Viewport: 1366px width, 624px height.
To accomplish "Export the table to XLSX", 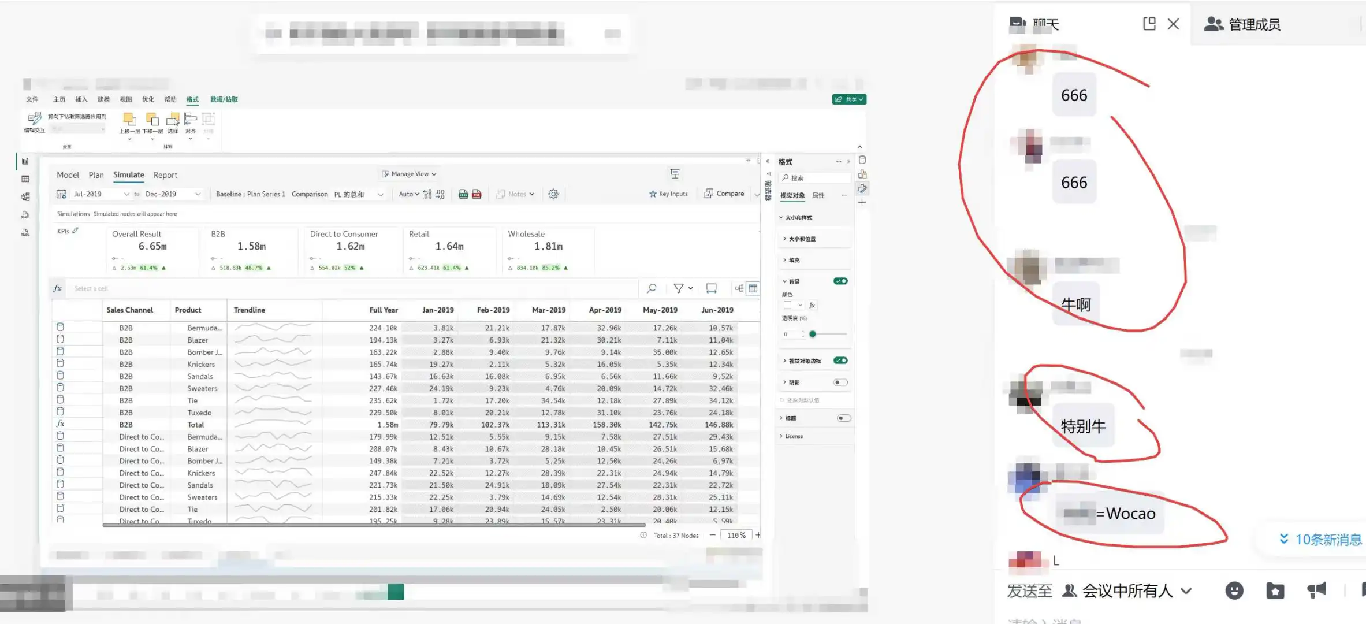I will point(464,195).
